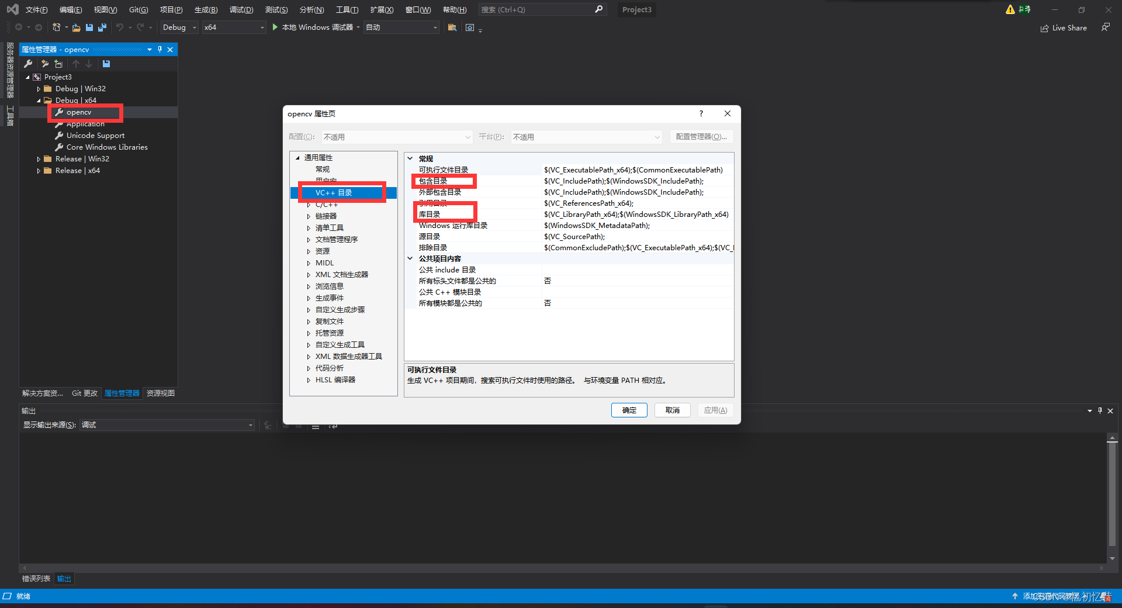Collapse the Project3 tree node

click(27, 77)
